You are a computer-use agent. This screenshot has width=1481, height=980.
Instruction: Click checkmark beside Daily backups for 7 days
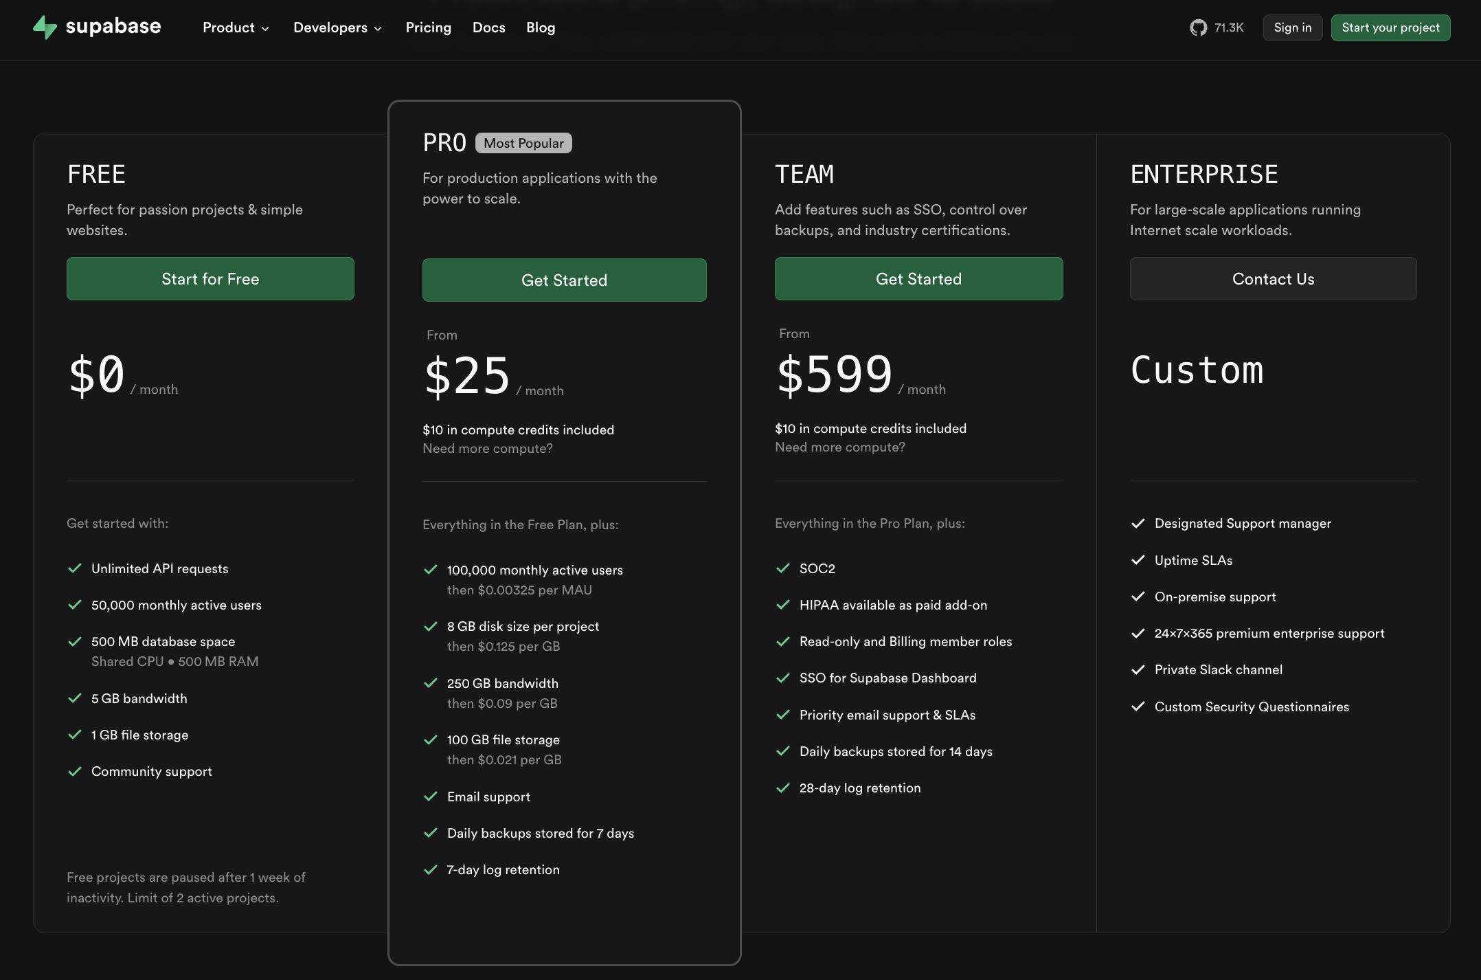pos(431,833)
